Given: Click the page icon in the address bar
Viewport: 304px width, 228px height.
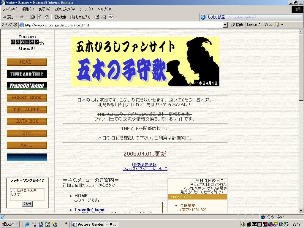Looking at the screenshot, I should coord(22,25).
